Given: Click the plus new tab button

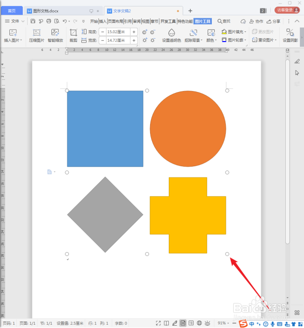Looking at the screenshot, I should (190, 11).
